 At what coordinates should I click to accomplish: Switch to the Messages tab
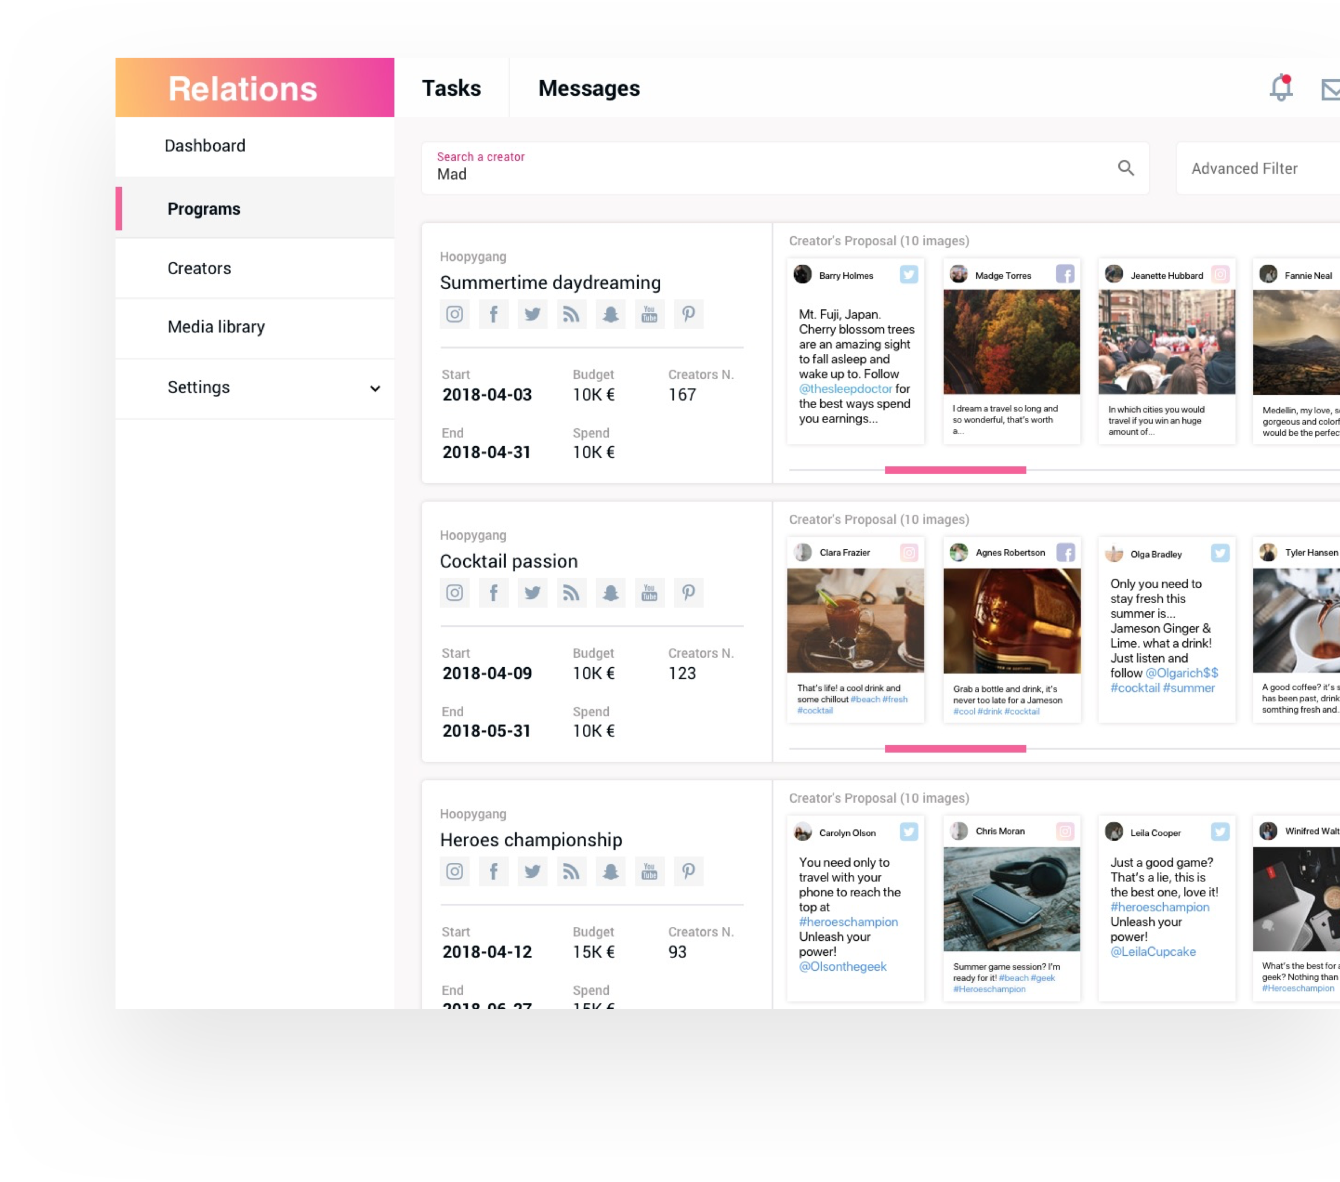[x=589, y=88]
